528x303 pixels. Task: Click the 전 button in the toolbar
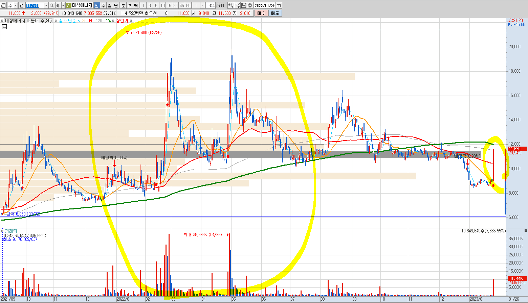(21, 5)
